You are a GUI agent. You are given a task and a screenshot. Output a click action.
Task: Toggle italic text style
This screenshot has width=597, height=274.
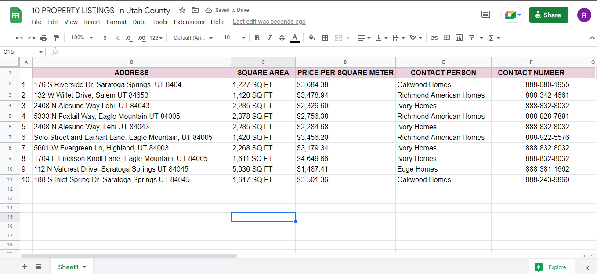(x=270, y=38)
